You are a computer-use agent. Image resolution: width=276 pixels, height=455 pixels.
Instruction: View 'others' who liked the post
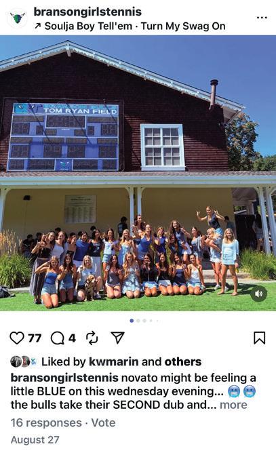pyautogui.click(x=183, y=362)
